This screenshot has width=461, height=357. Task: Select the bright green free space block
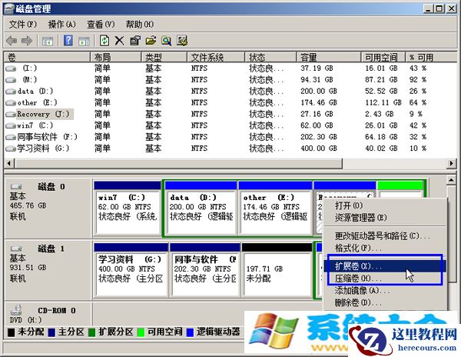click(x=400, y=189)
